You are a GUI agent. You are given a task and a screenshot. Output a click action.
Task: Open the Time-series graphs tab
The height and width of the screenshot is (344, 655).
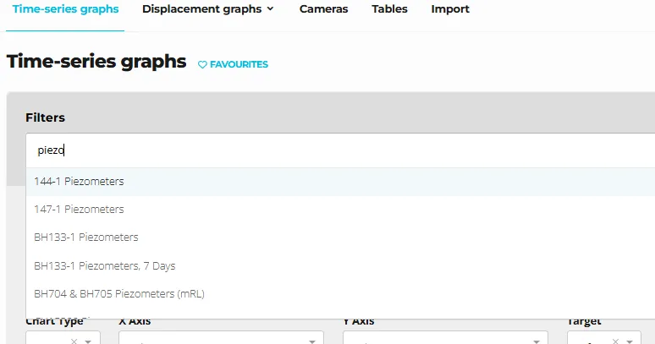pos(65,9)
